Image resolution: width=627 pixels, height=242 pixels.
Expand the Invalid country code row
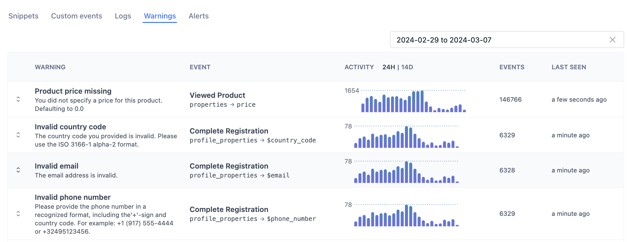coord(18,135)
